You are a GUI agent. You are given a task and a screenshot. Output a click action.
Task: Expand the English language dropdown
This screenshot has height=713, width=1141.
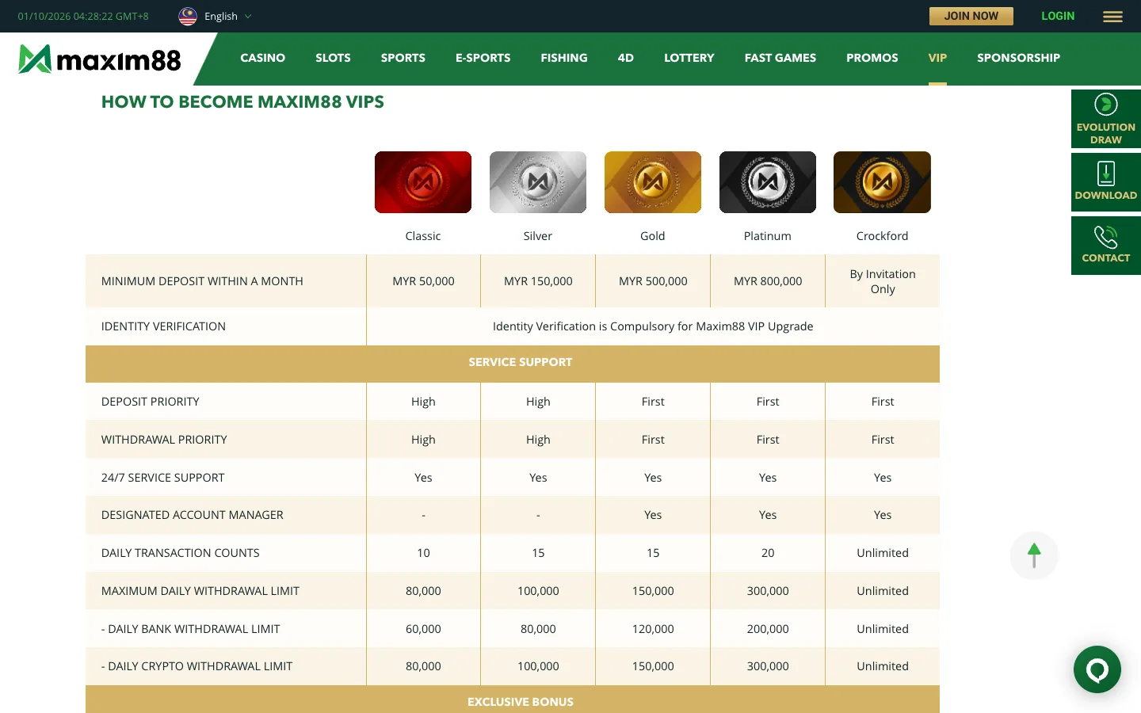tap(228, 17)
